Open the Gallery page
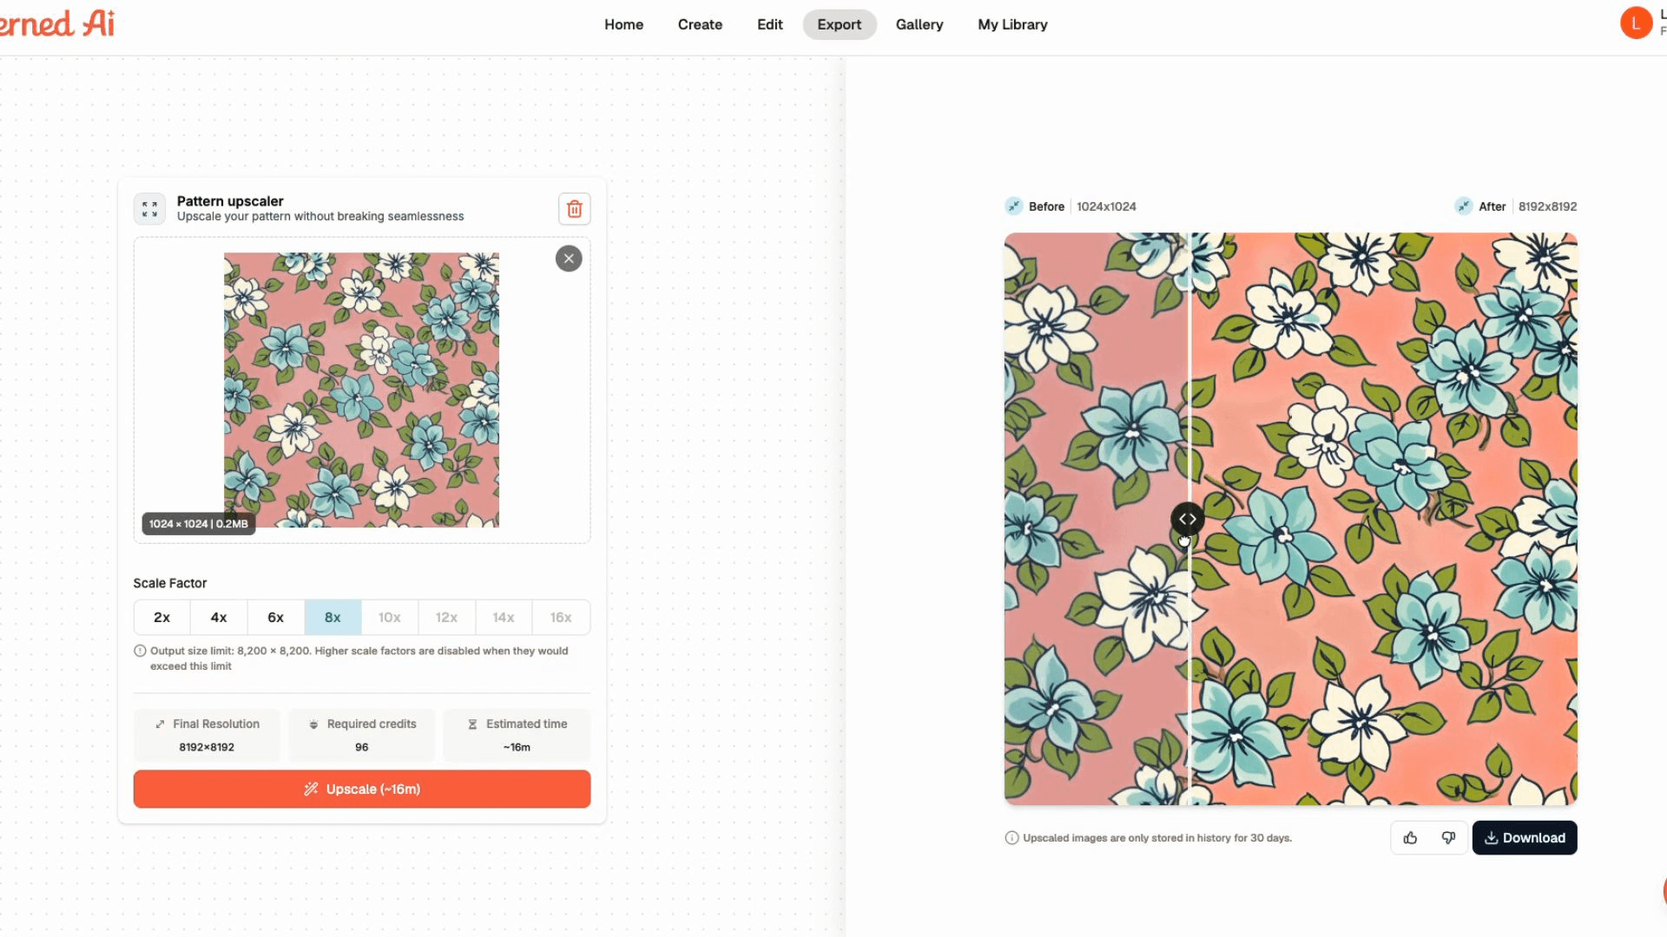Viewport: 1667px width, 937px height. click(x=919, y=24)
